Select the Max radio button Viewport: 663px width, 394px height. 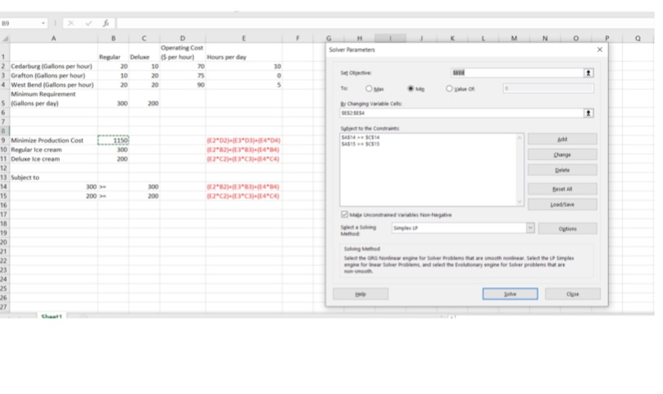click(x=369, y=88)
